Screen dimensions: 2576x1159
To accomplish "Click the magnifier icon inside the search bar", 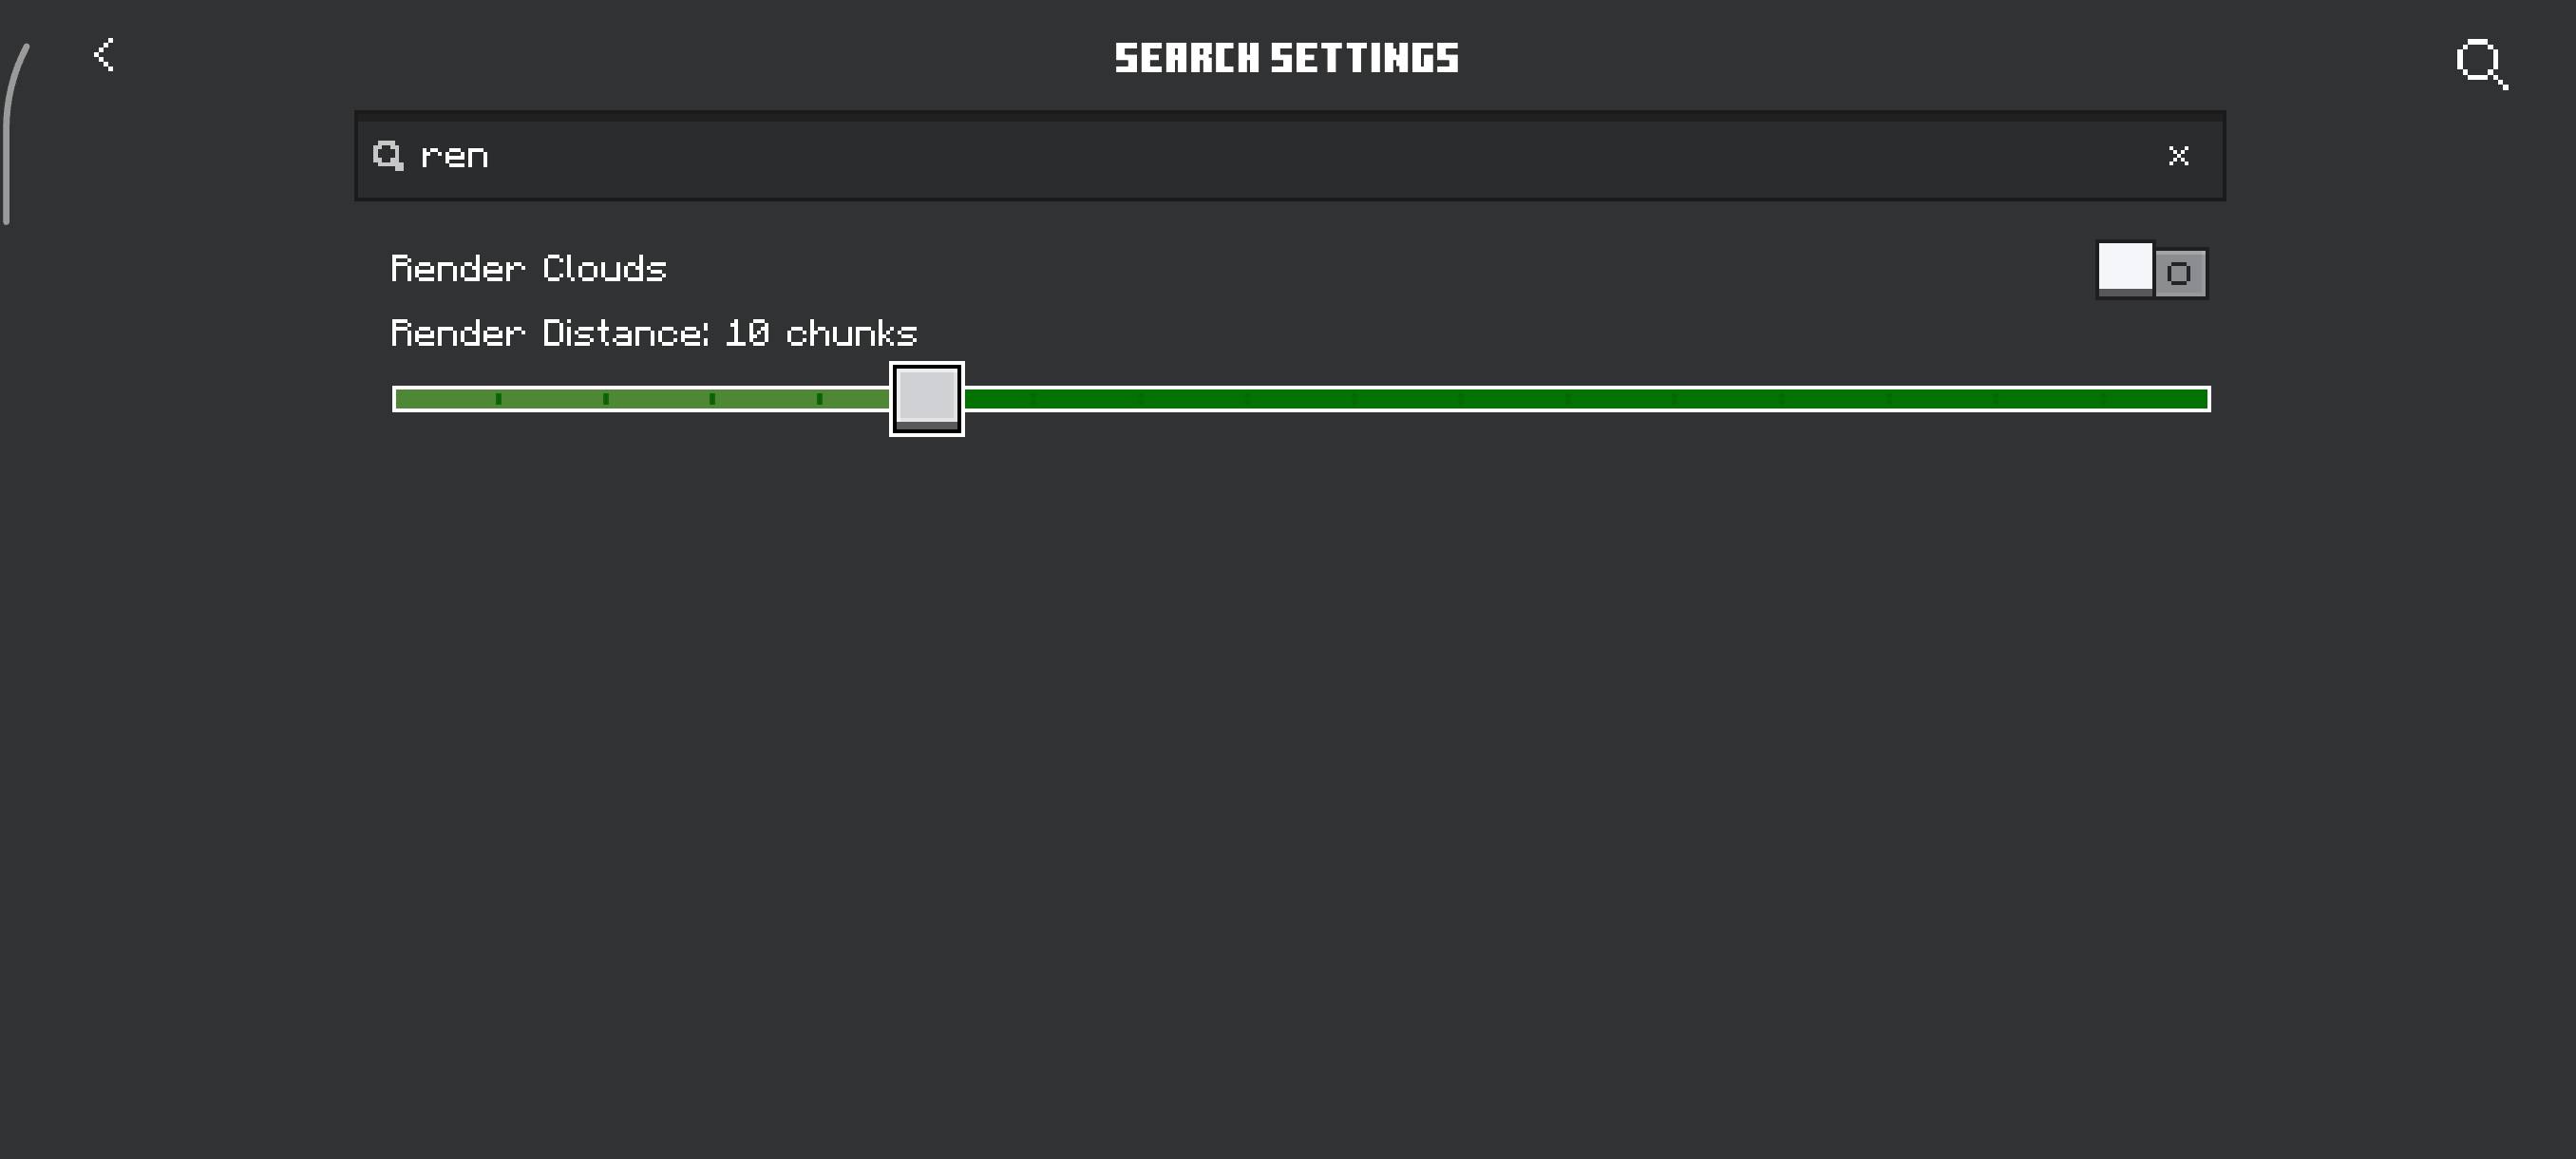I will [x=390, y=156].
